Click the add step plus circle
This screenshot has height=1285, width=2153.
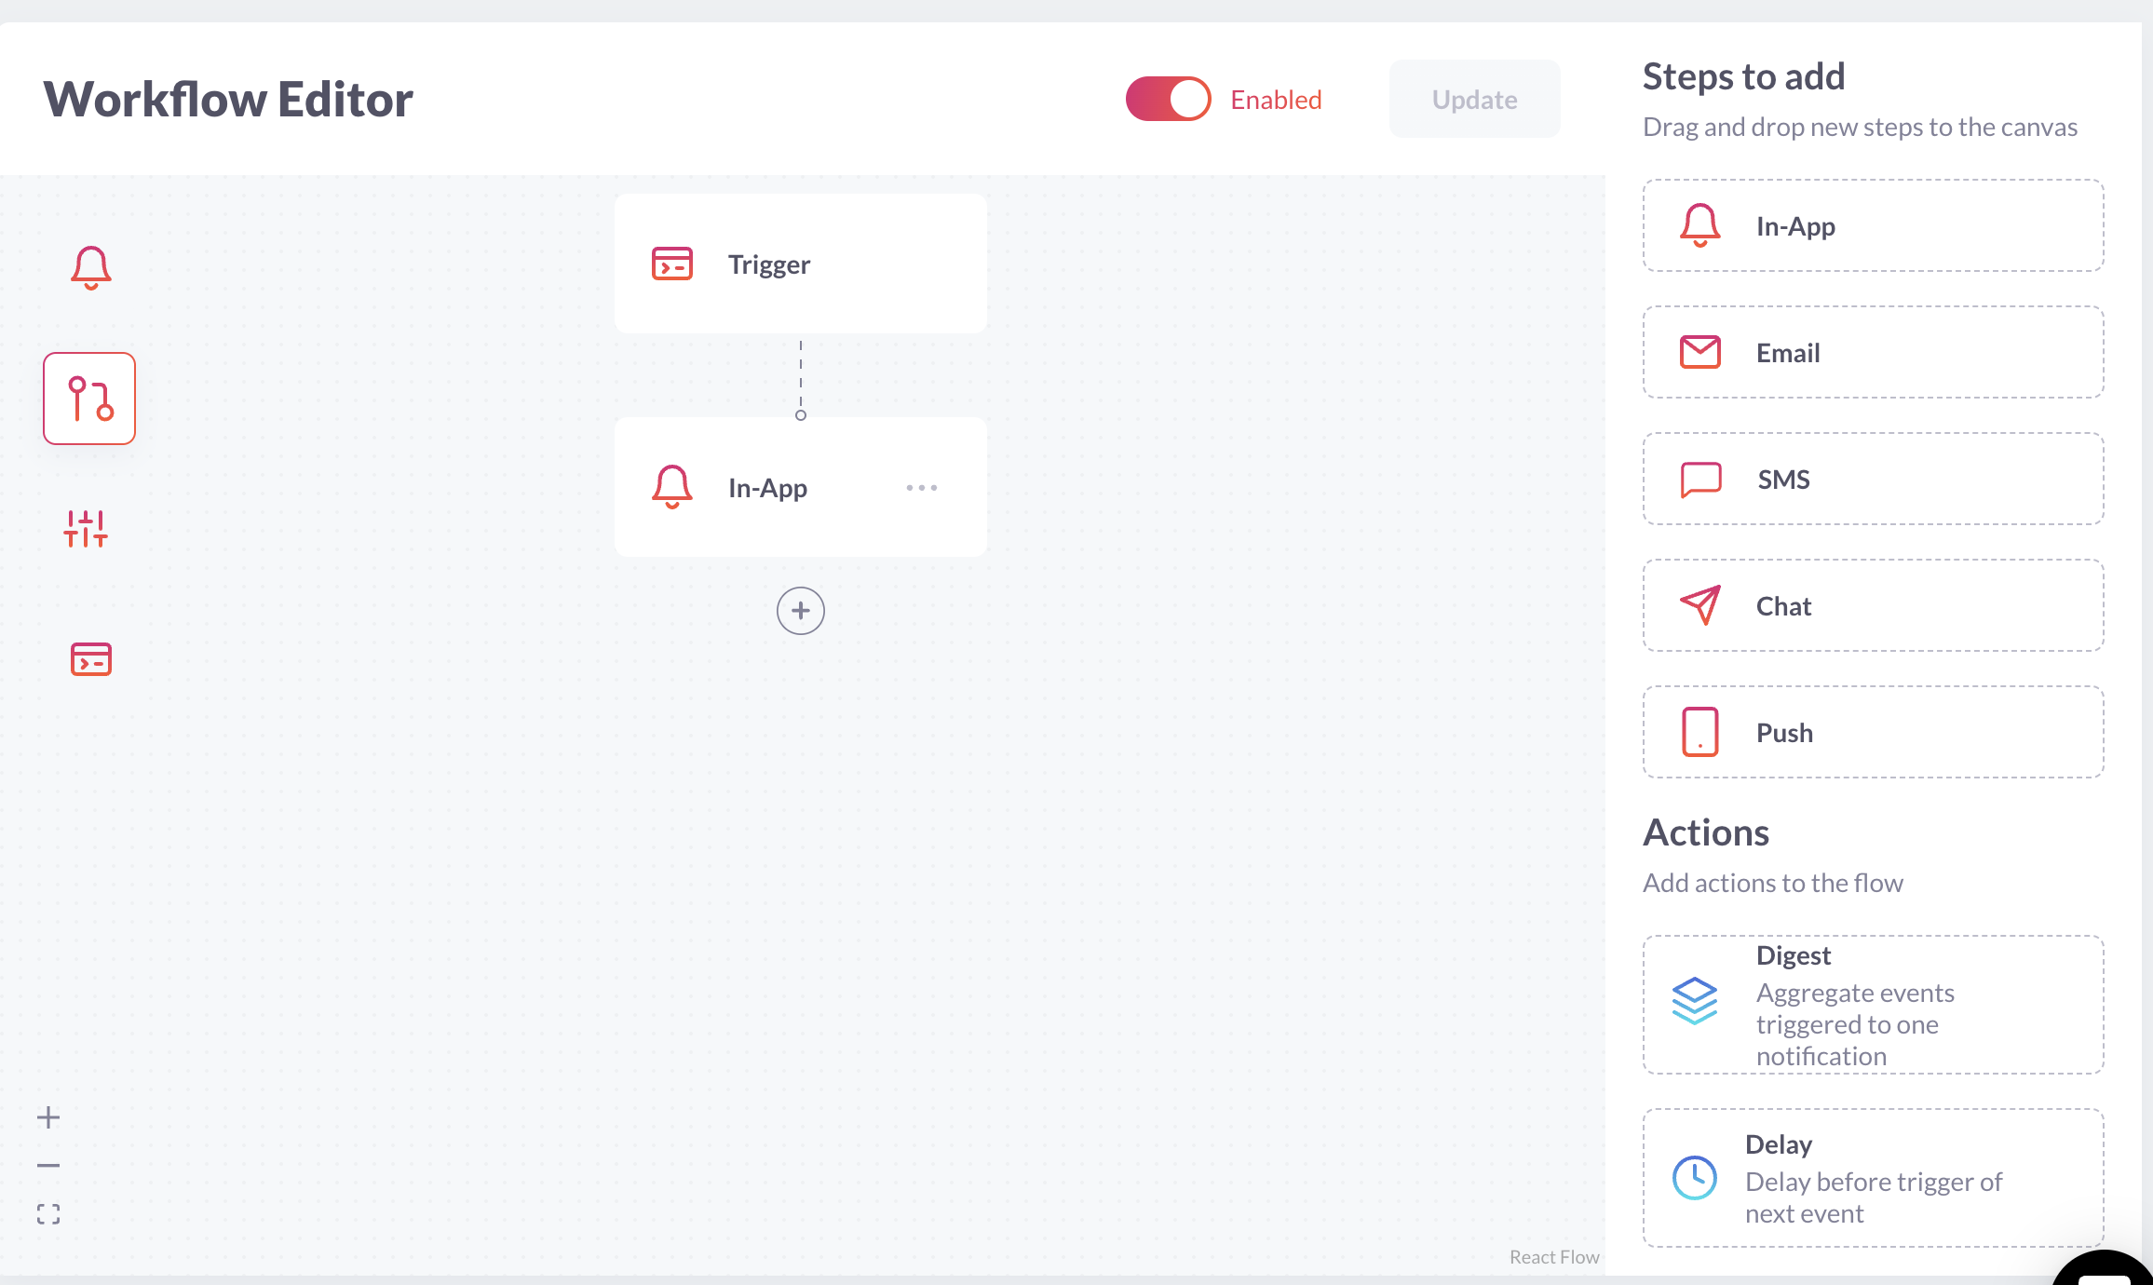click(800, 611)
